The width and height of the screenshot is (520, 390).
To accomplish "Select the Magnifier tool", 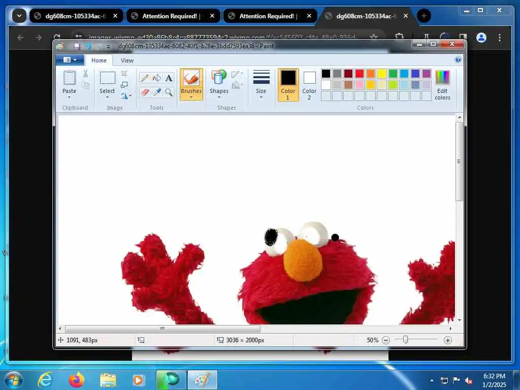I will point(169,92).
